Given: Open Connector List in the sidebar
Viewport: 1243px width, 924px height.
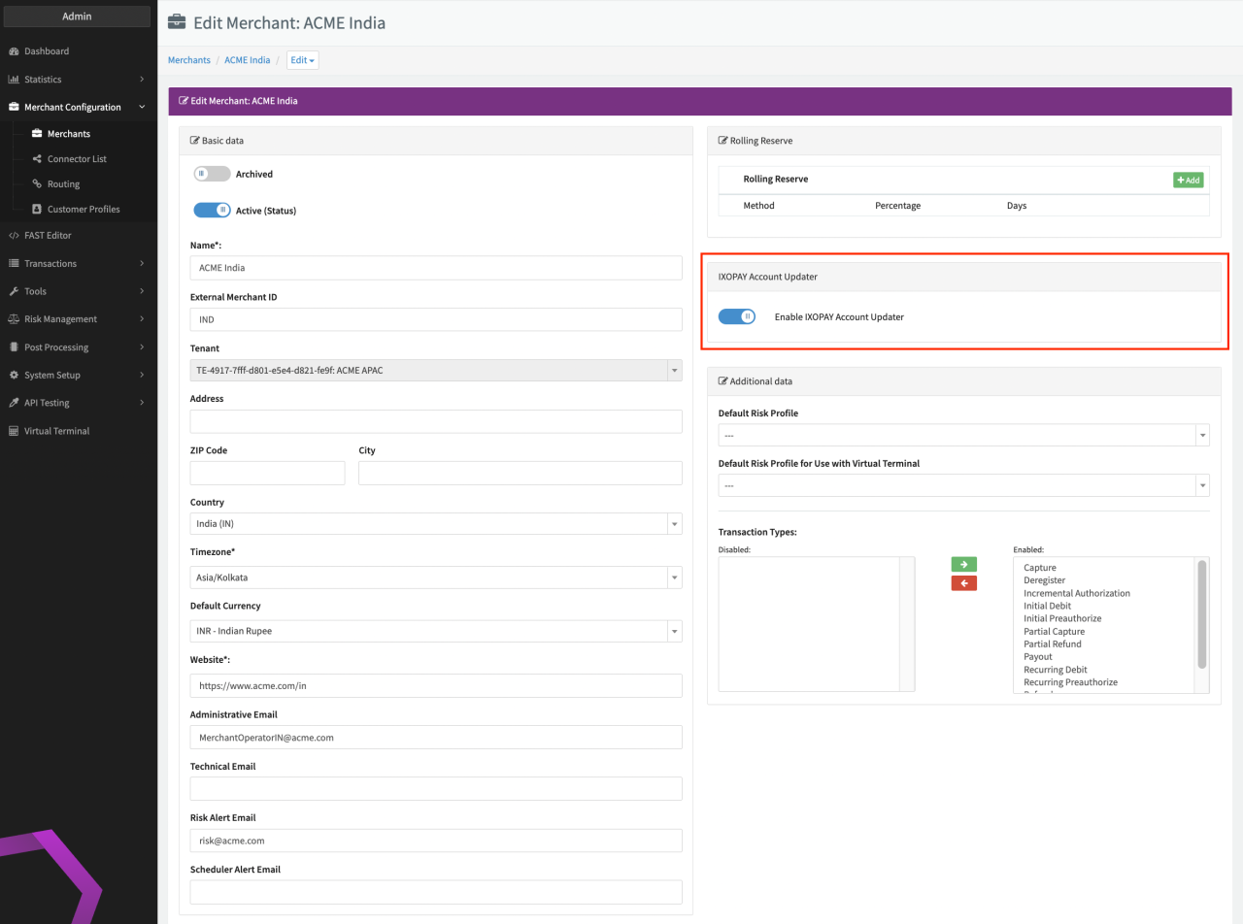Looking at the screenshot, I should pyautogui.click(x=77, y=159).
